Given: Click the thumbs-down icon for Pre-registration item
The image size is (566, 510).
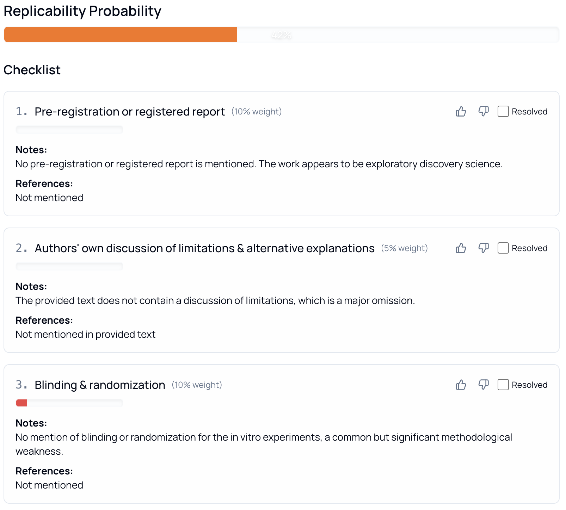Looking at the screenshot, I should [484, 112].
